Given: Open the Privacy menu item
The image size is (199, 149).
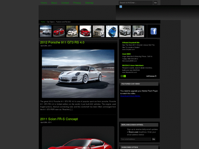Looking at the screenshot, I should 77,3.
